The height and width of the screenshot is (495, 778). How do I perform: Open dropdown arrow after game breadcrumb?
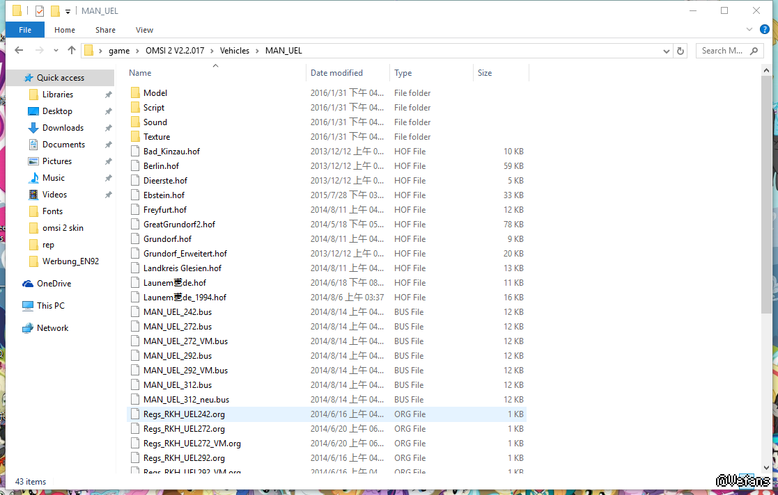137,51
